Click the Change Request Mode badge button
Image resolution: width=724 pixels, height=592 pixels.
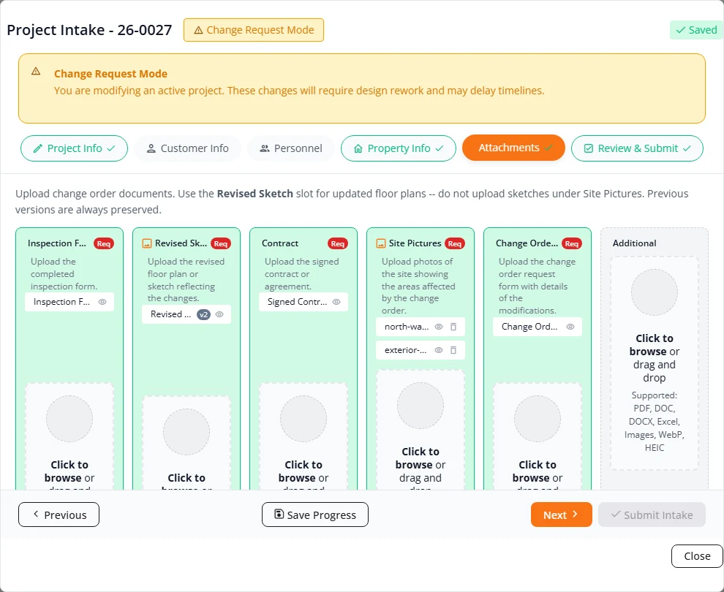(254, 30)
